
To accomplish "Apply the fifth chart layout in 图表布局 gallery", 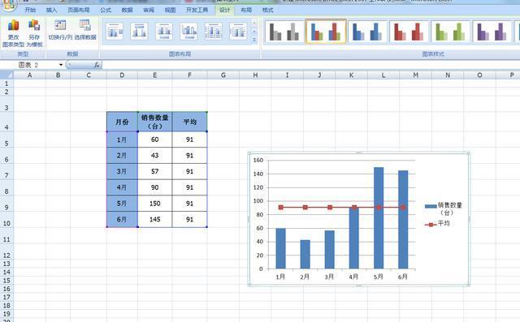I will [x=213, y=32].
